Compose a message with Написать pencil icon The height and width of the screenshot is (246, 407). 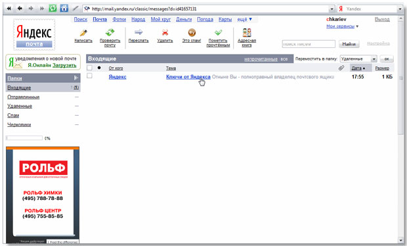(x=83, y=32)
